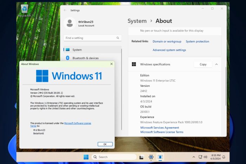Open Domain or workgroup link
Viewport: 246px width, 164px height.
167,41
